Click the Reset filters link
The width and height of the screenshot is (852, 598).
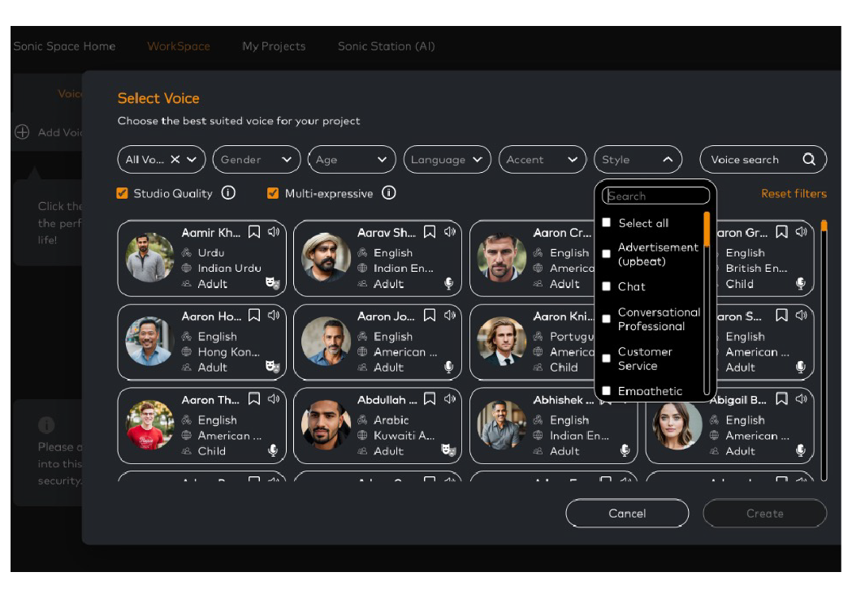point(794,193)
